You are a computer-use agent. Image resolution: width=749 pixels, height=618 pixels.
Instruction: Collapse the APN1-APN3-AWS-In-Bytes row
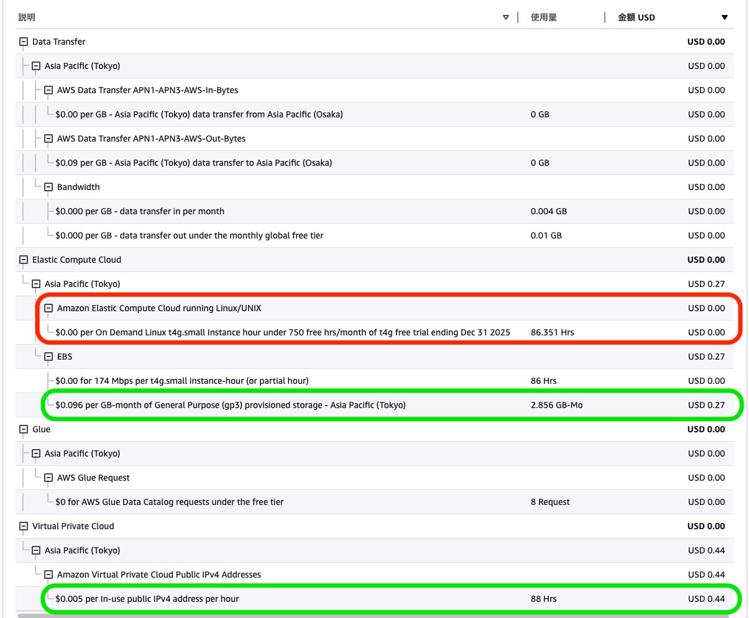tap(48, 90)
